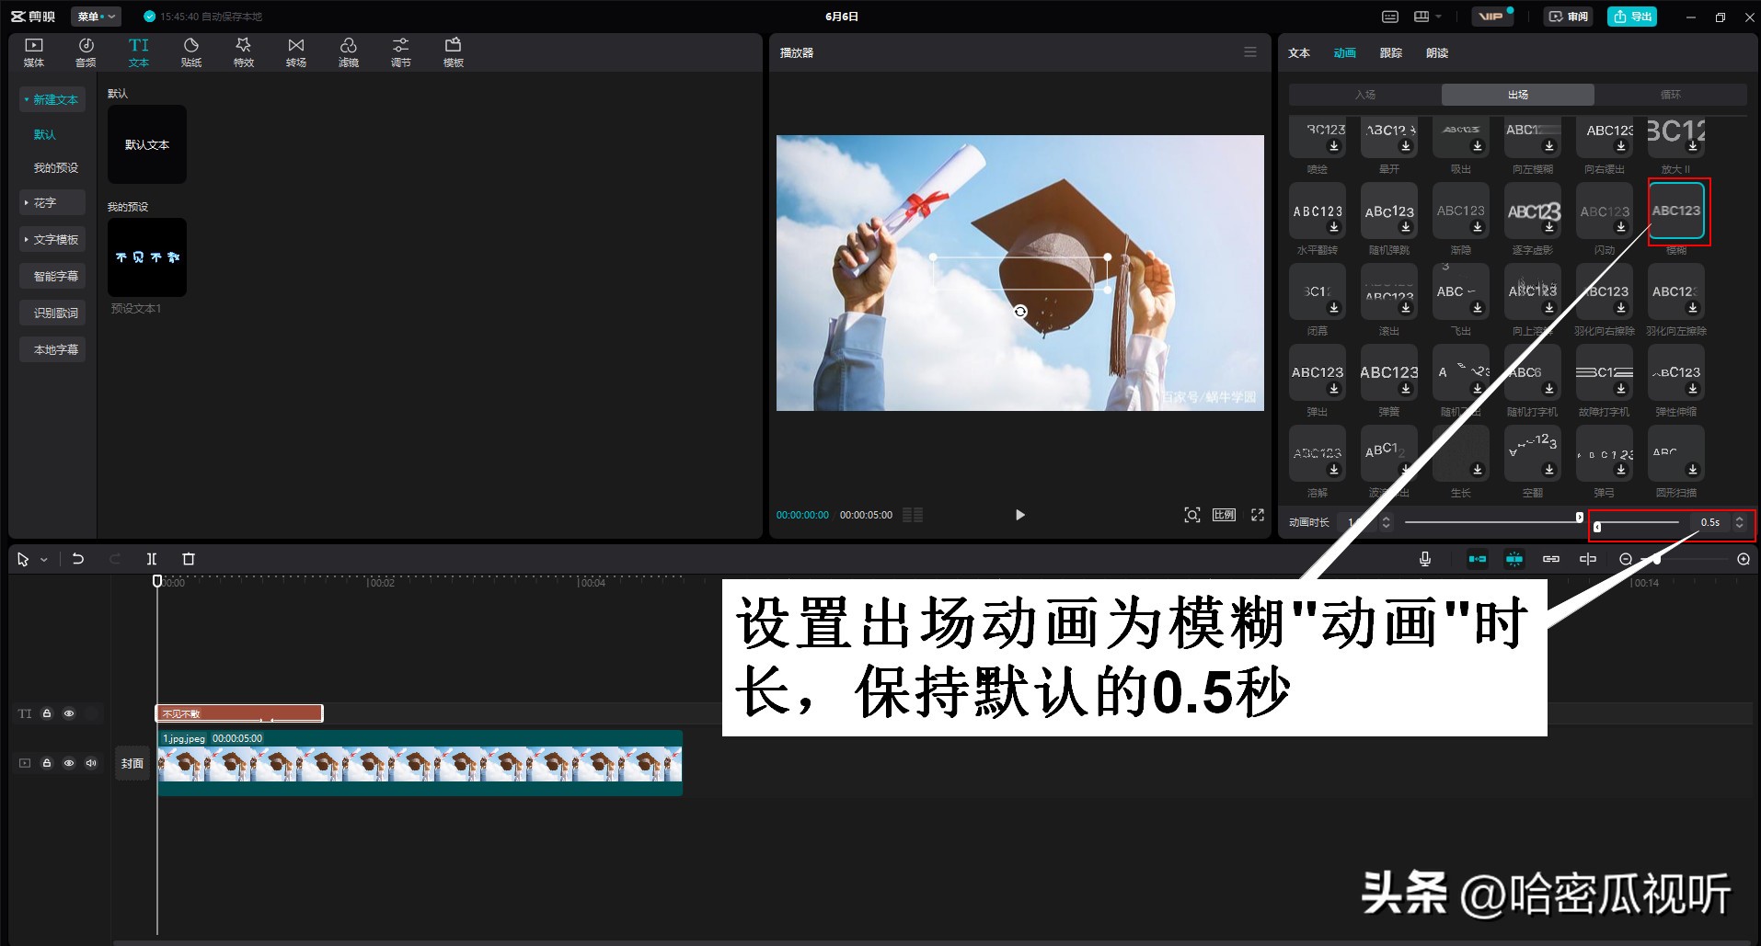This screenshot has height=946, width=1761.
Task: Open the 特效 (Effects) panel
Action: (x=243, y=51)
